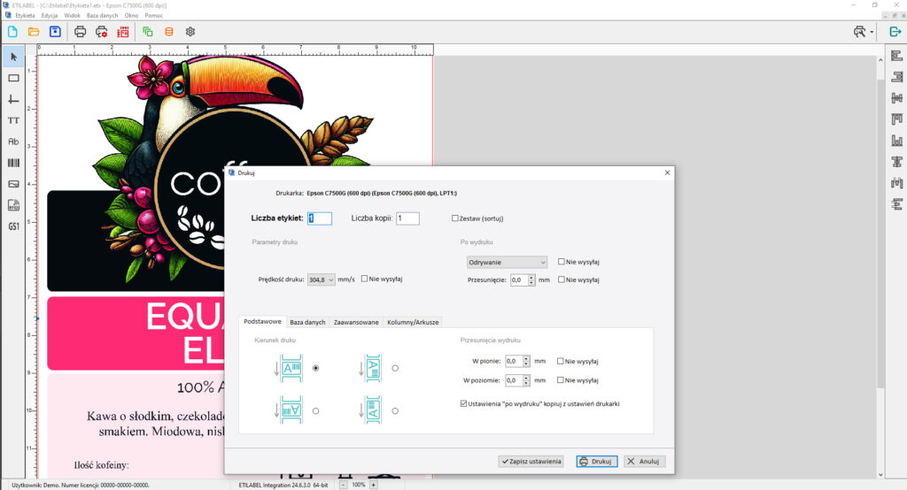Click the Anuluj button
Image resolution: width=907 pixels, height=490 pixels.
tap(645, 461)
